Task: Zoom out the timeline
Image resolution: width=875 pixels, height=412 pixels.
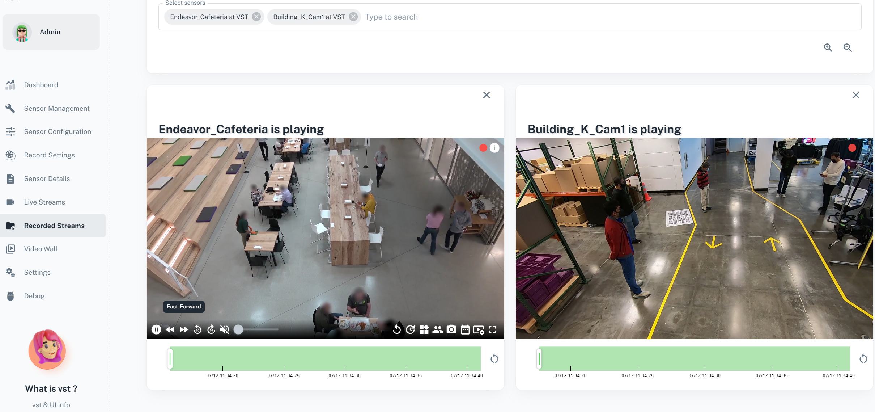Action: click(x=848, y=47)
